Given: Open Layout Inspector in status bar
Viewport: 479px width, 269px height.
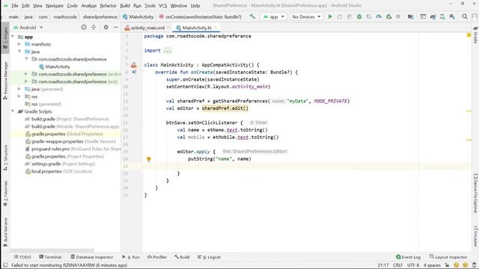Looking at the screenshot, I should [448, 257].
